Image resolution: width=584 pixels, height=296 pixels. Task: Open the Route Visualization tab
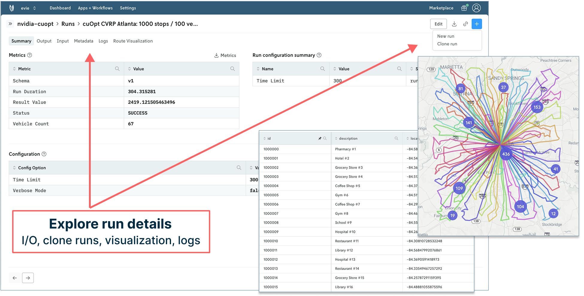133,41
